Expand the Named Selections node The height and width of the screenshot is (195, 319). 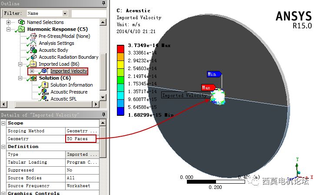pos(8,22)
